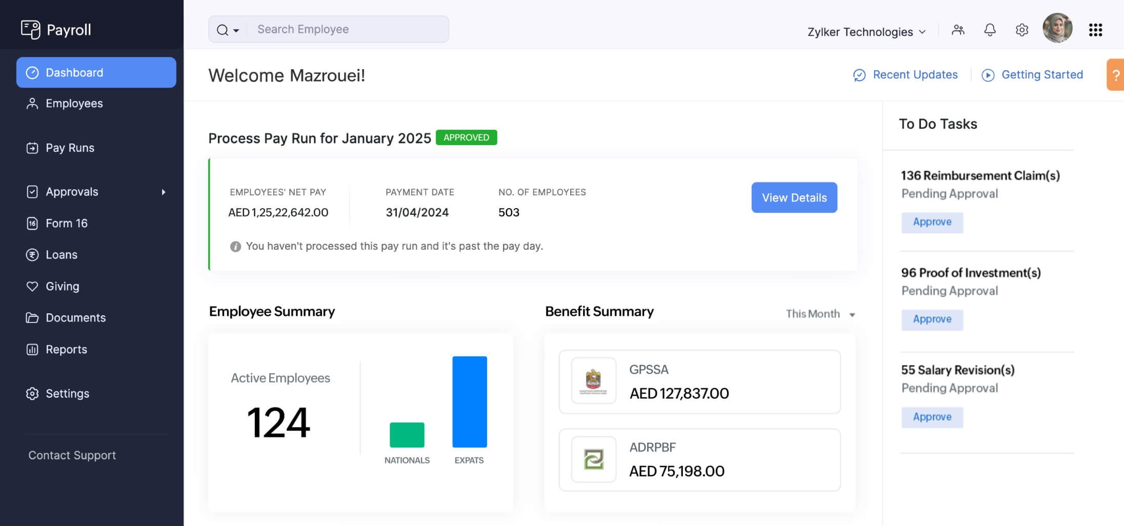
Task: Open the Reports sidebar item
Action: coord(66,350)
